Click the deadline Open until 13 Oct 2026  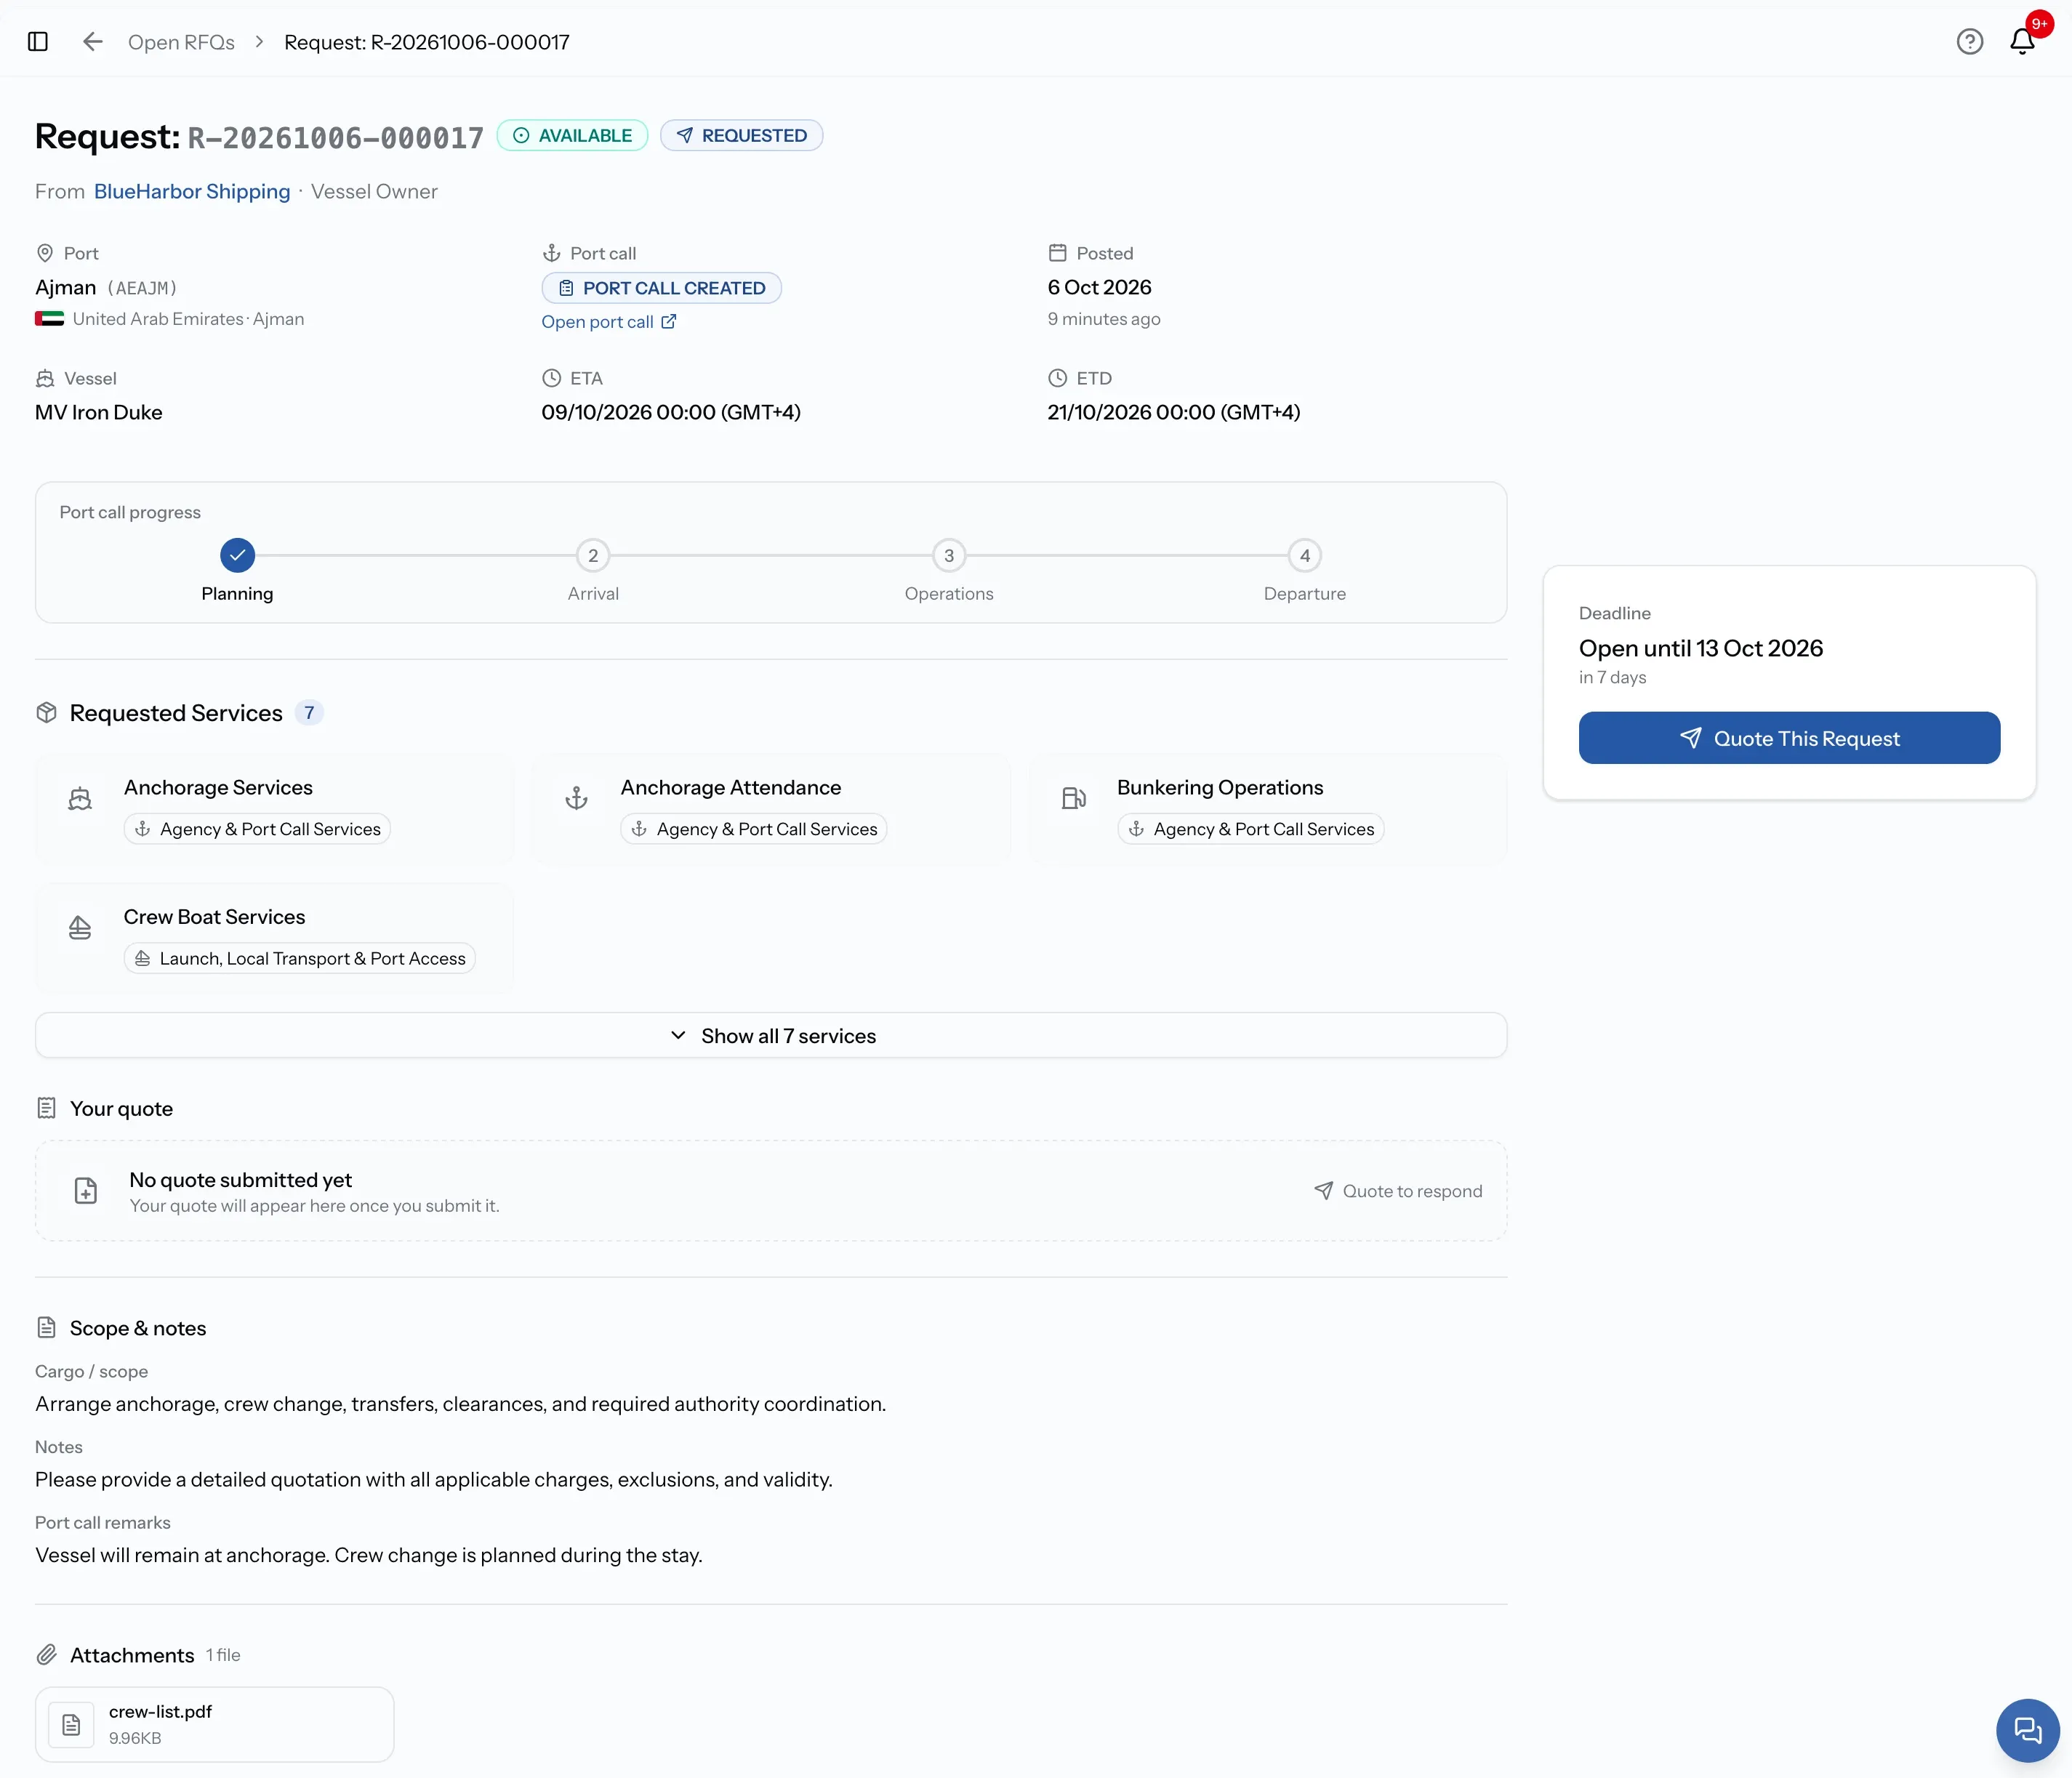(x=1700, y=648)
